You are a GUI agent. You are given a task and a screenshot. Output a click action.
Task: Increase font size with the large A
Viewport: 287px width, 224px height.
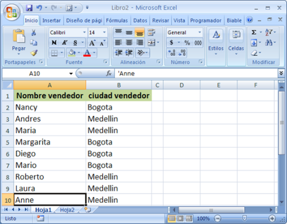point(92,43)
